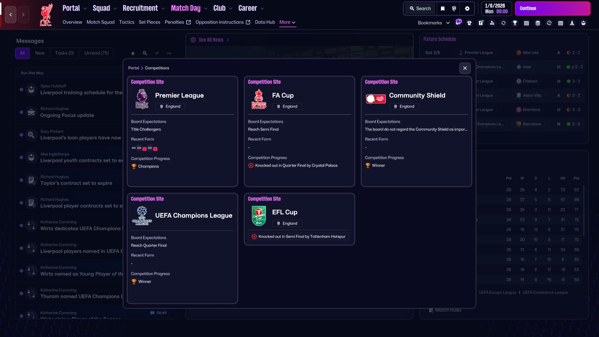The height and width of the screenshot is (337, 599).
Task: Open the bookmark icon beside Search
Action: coord(443,8)
